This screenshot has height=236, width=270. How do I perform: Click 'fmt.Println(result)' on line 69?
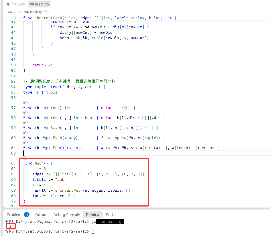(54, 196)
